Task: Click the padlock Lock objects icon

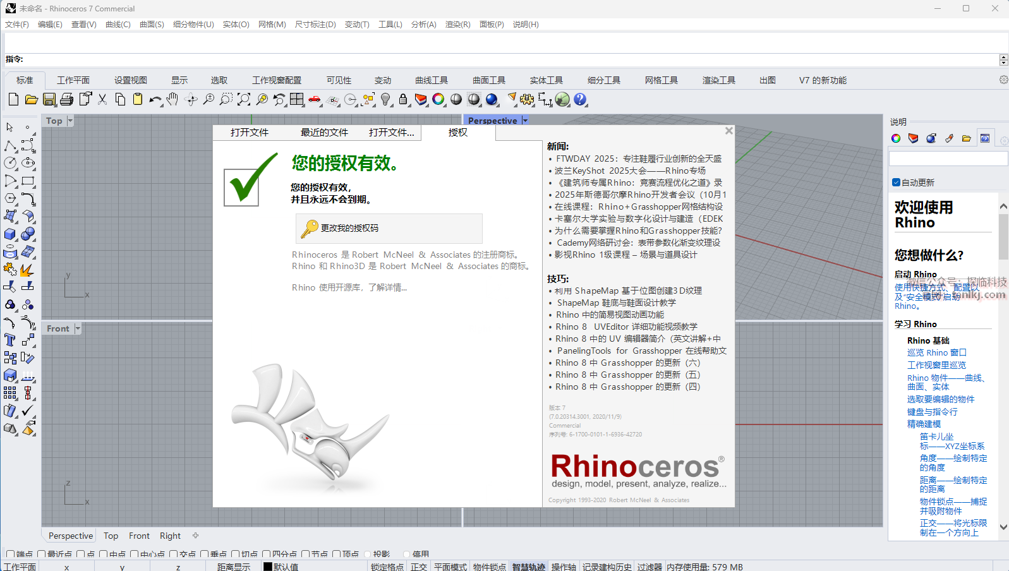Action: (x=403, y=100)
